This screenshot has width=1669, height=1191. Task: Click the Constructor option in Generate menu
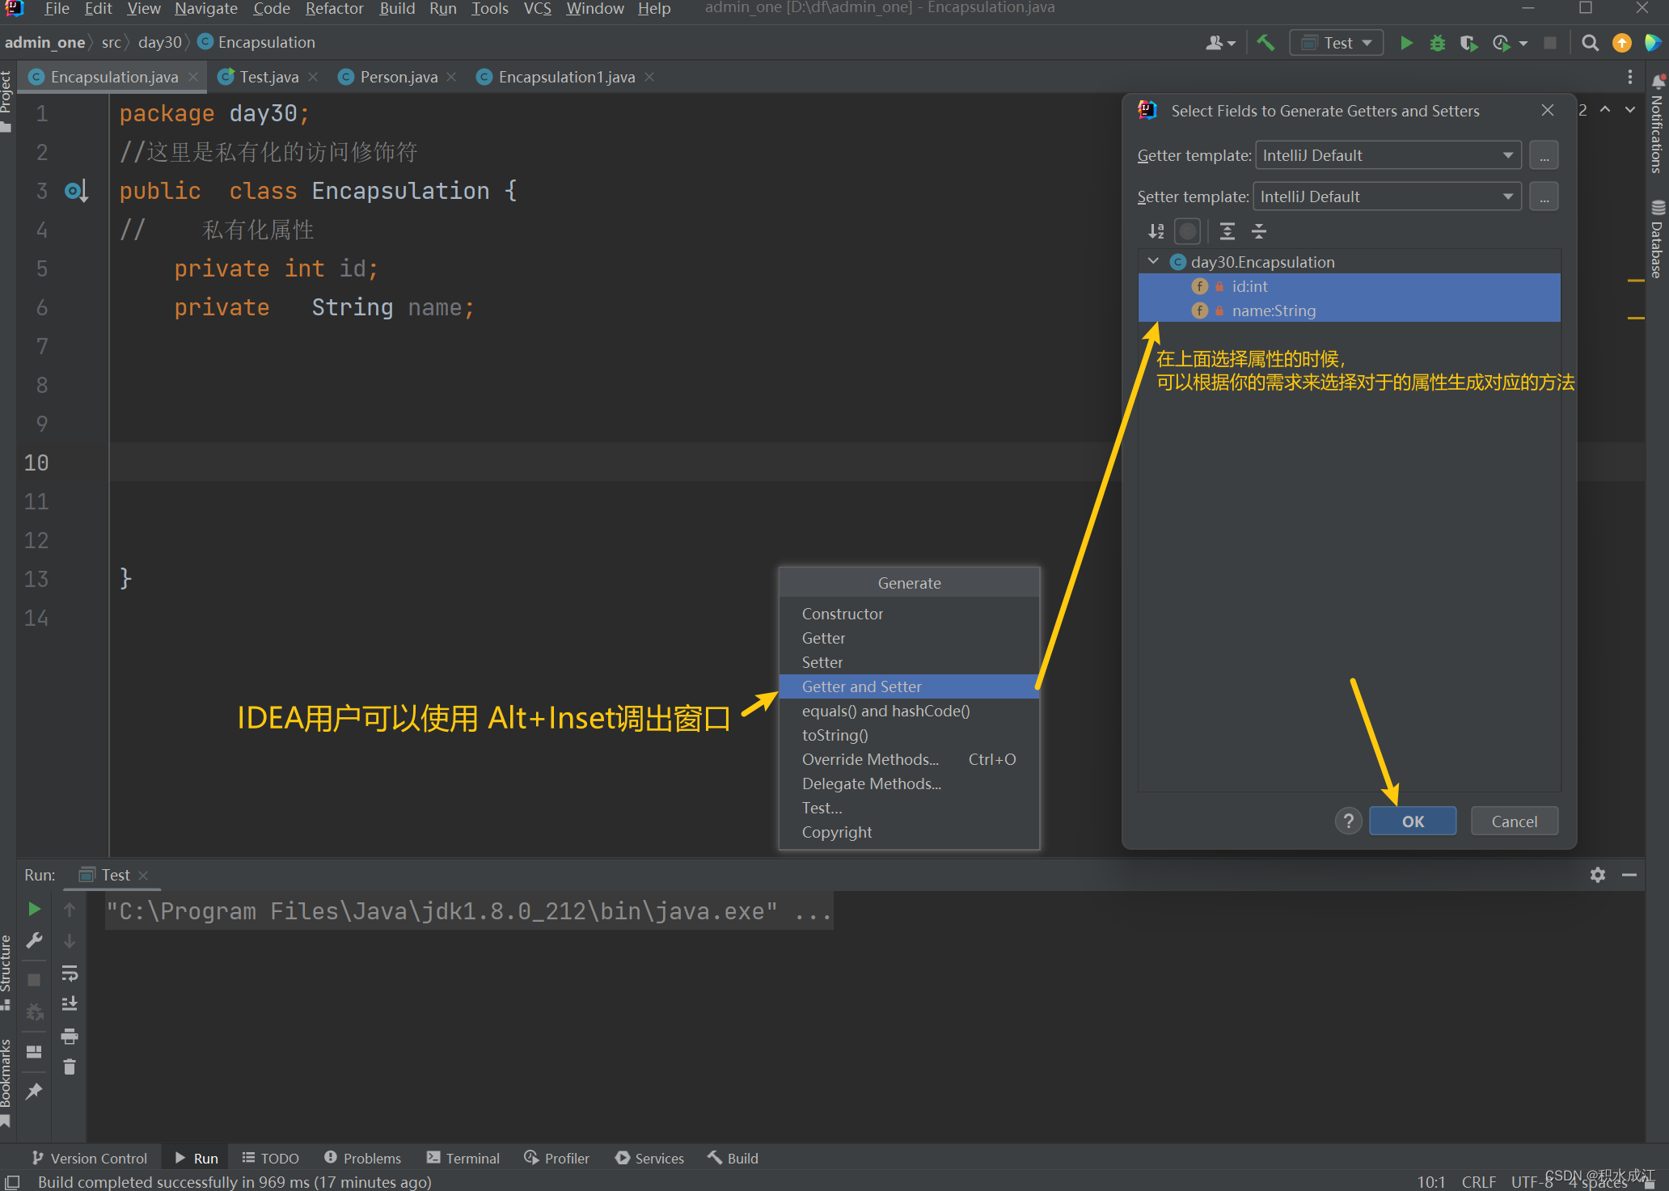[843, 614]
